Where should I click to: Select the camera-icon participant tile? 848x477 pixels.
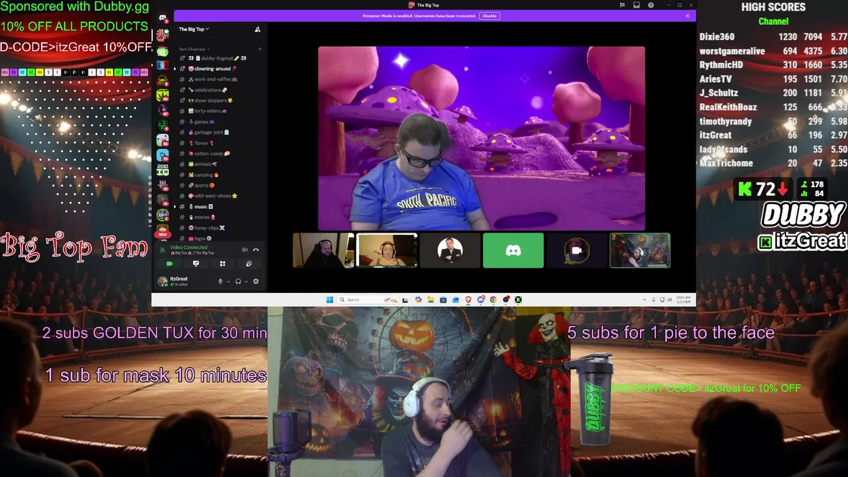pos(576,250)
